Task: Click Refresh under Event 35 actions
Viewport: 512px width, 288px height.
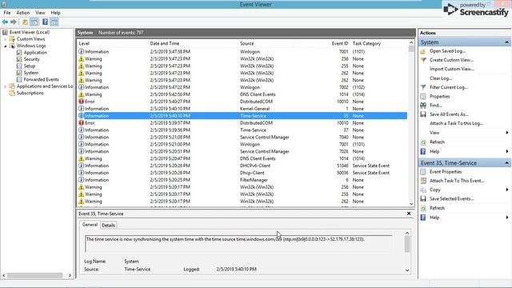Action: pos(438,208)
